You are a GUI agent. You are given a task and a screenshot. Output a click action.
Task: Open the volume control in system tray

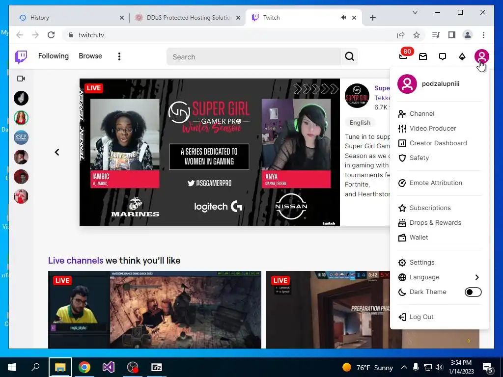(440, 367)
